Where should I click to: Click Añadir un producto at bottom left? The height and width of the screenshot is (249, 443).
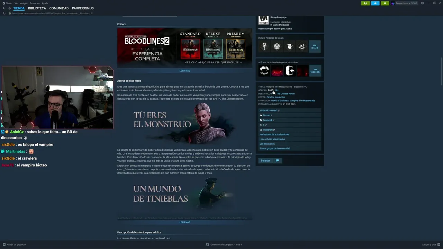click(14, 245)
